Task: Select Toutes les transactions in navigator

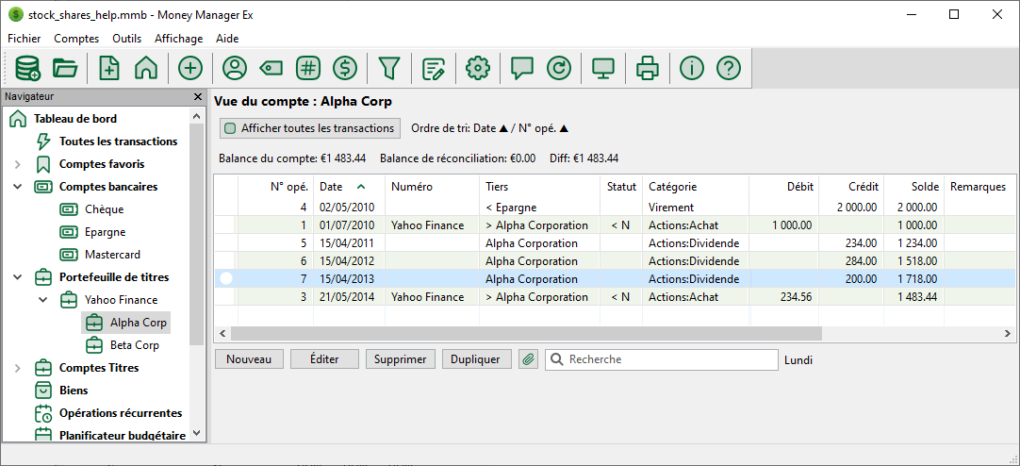Action: point(118,141)
